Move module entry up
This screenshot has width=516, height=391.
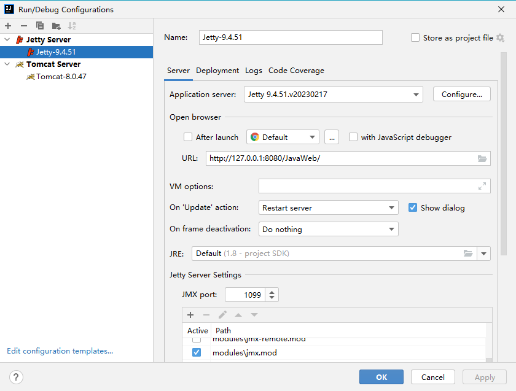point(238,315)
